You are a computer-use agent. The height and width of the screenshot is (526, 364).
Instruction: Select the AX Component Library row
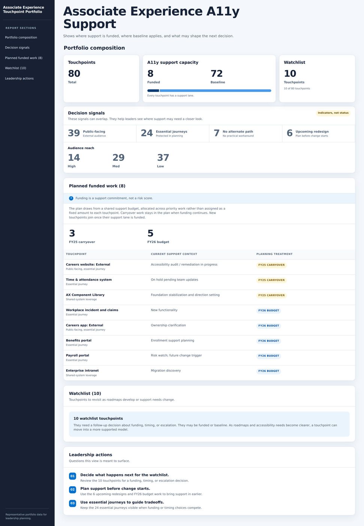pyautogui.click(x=209, y=297)
